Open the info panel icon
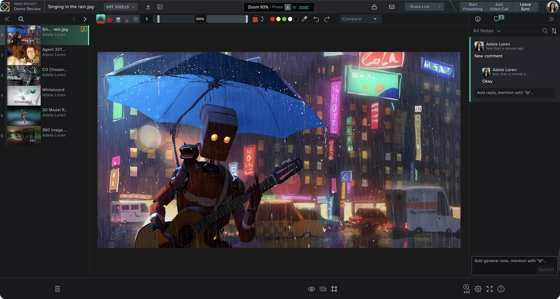Viewport: 560px width, 299px height. [x=477, y=19]
